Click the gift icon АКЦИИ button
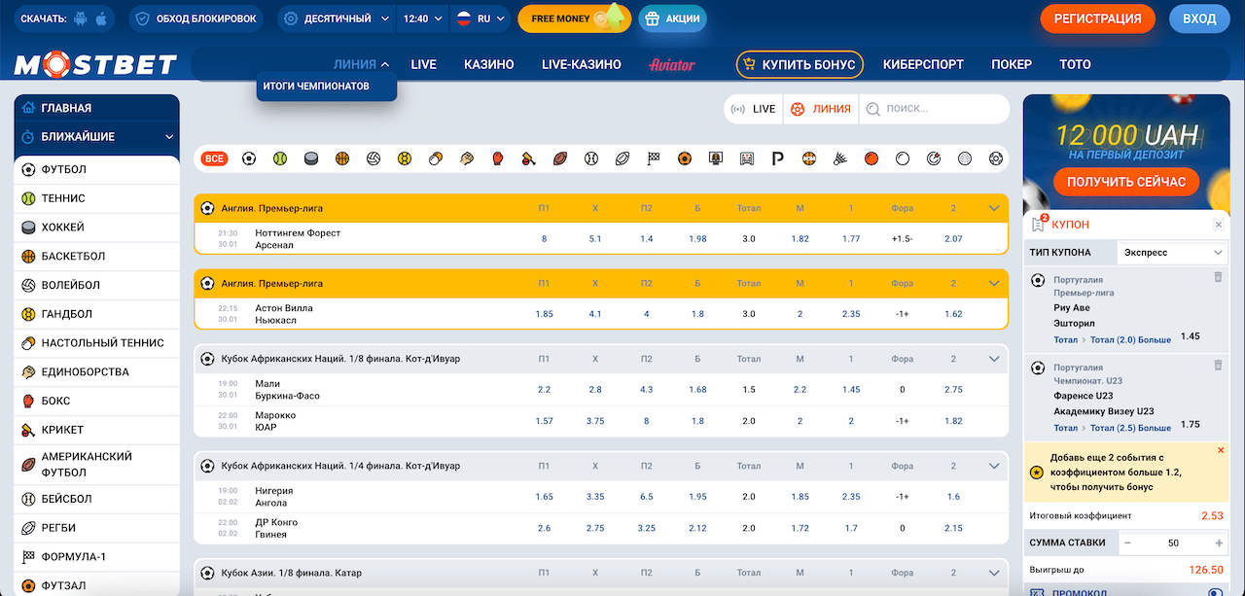 coord(673,18)
